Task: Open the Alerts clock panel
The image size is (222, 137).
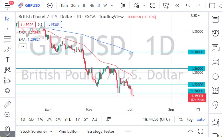Action: 215,33
